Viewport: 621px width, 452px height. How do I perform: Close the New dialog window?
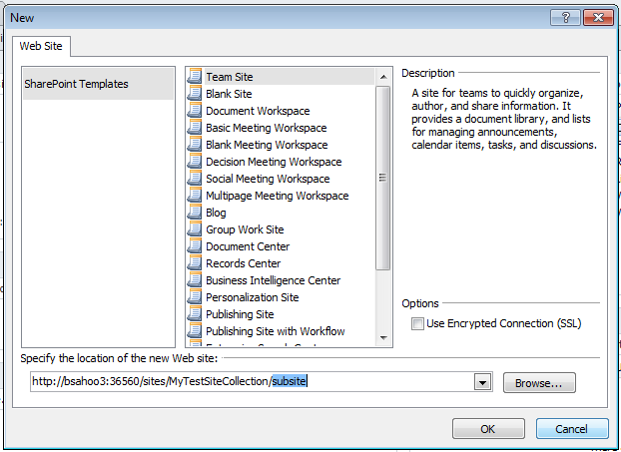coord(598,17)
